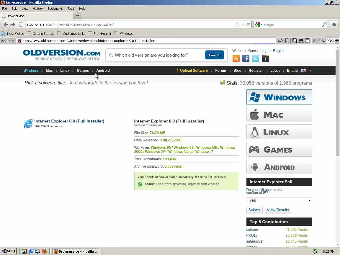Click the clipboard icon in Browservice bar
The width and height of the screenshot is (340, 255).
coord(308,40)
